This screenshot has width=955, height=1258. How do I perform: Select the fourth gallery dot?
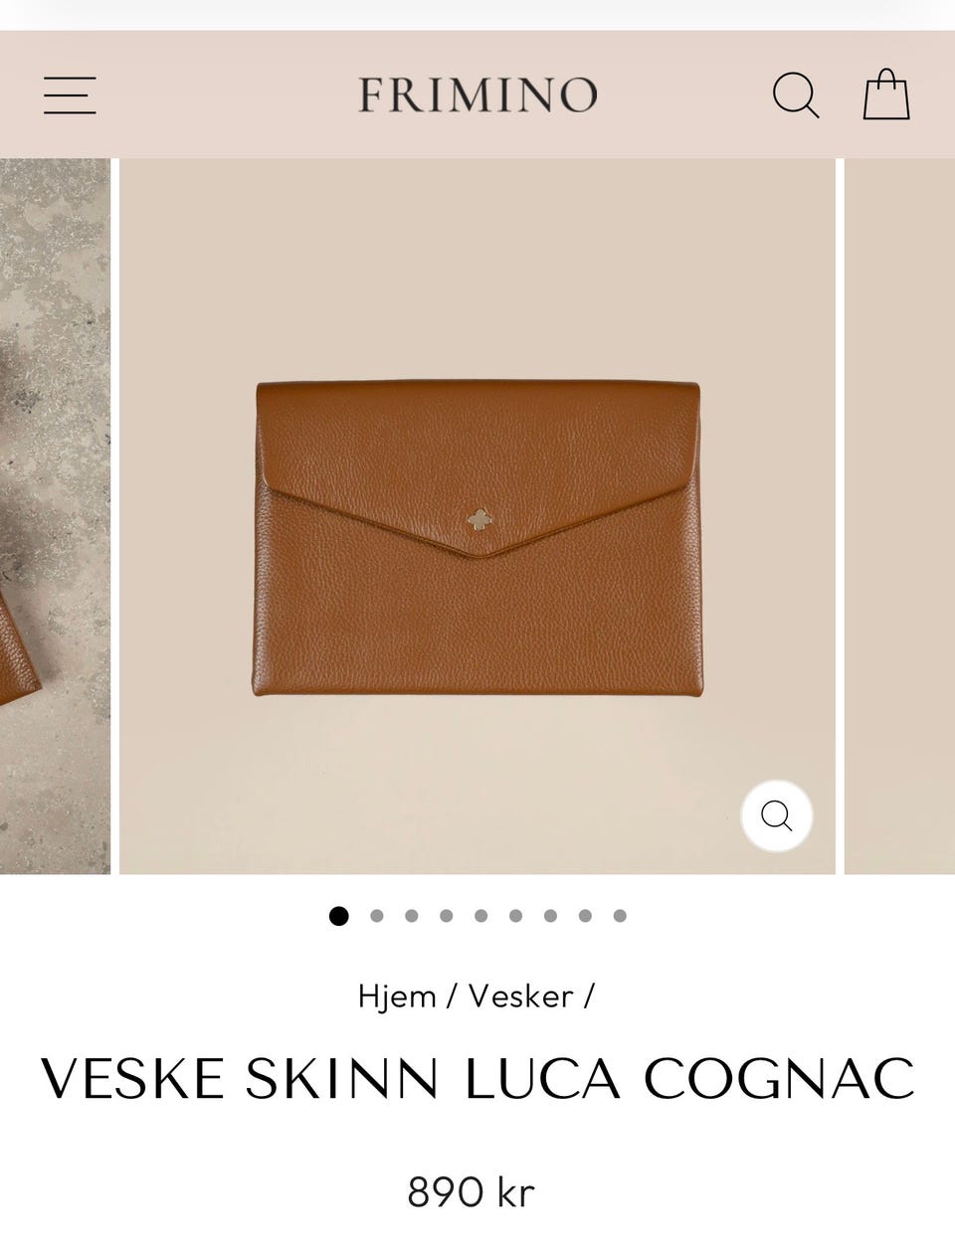447,916
